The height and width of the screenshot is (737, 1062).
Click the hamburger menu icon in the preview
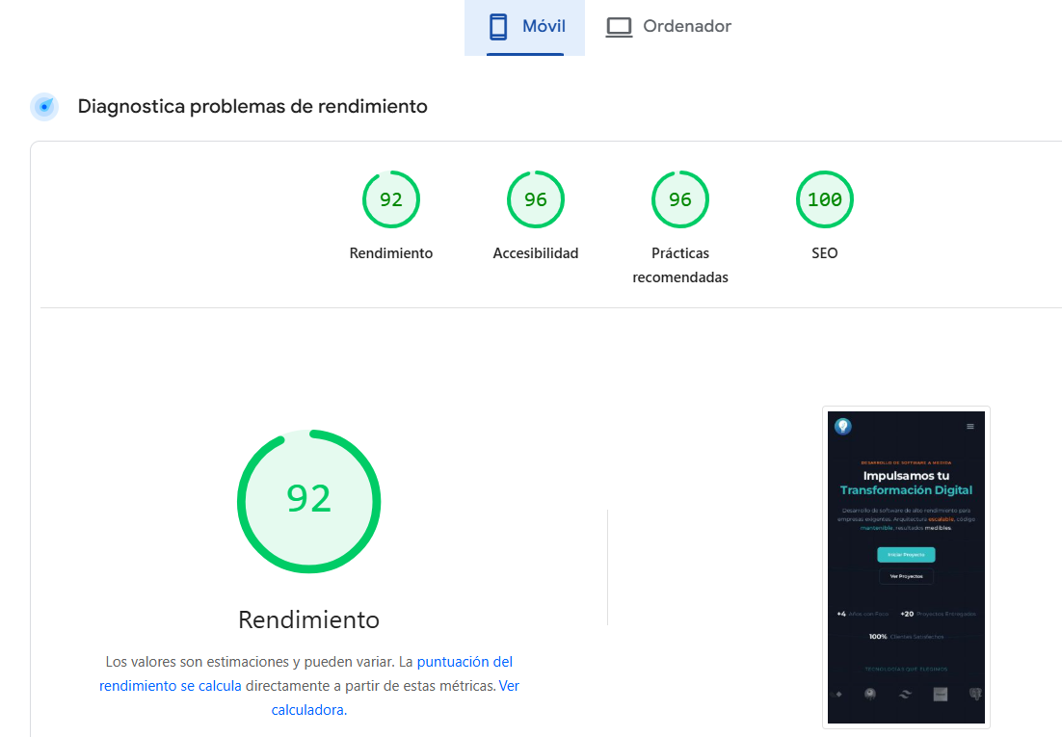click(969, 426)
